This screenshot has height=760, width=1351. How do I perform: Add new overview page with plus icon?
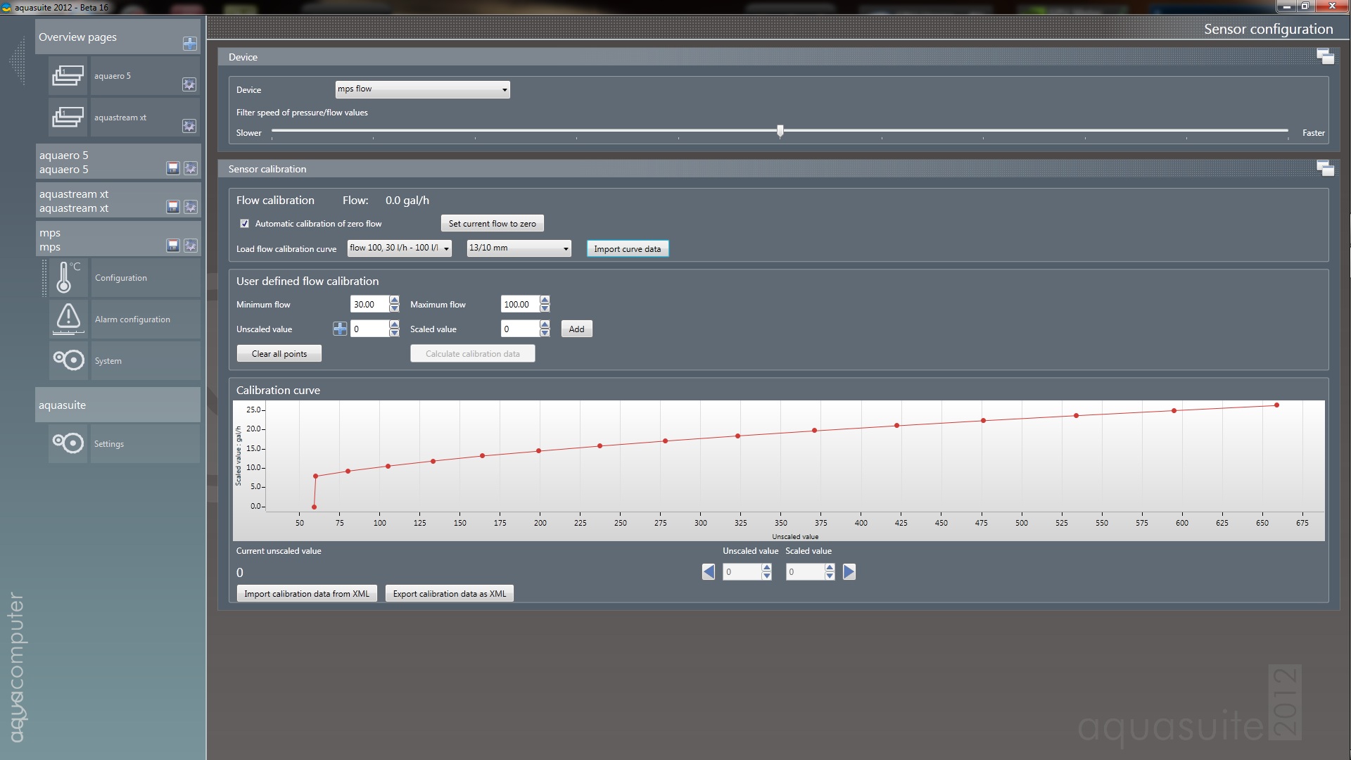[190, 44]
